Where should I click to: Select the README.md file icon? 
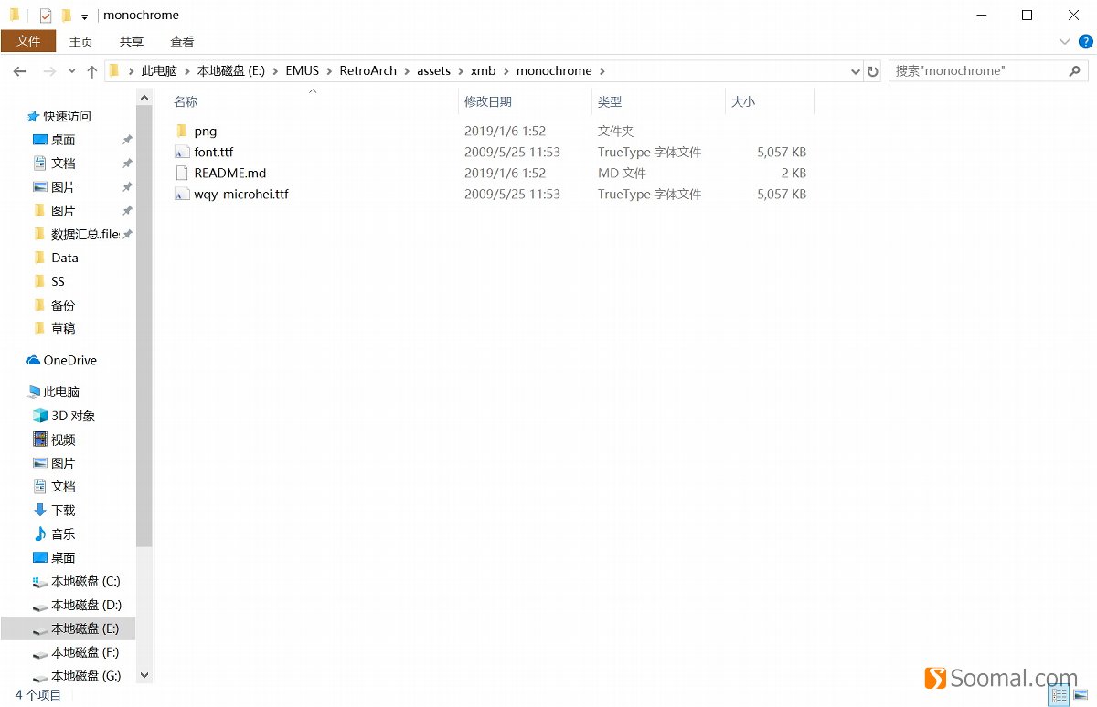pos(181,173)
